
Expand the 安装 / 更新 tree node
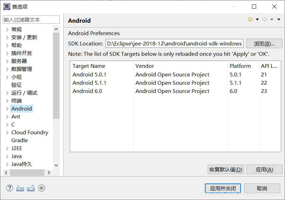click(7, 38)
